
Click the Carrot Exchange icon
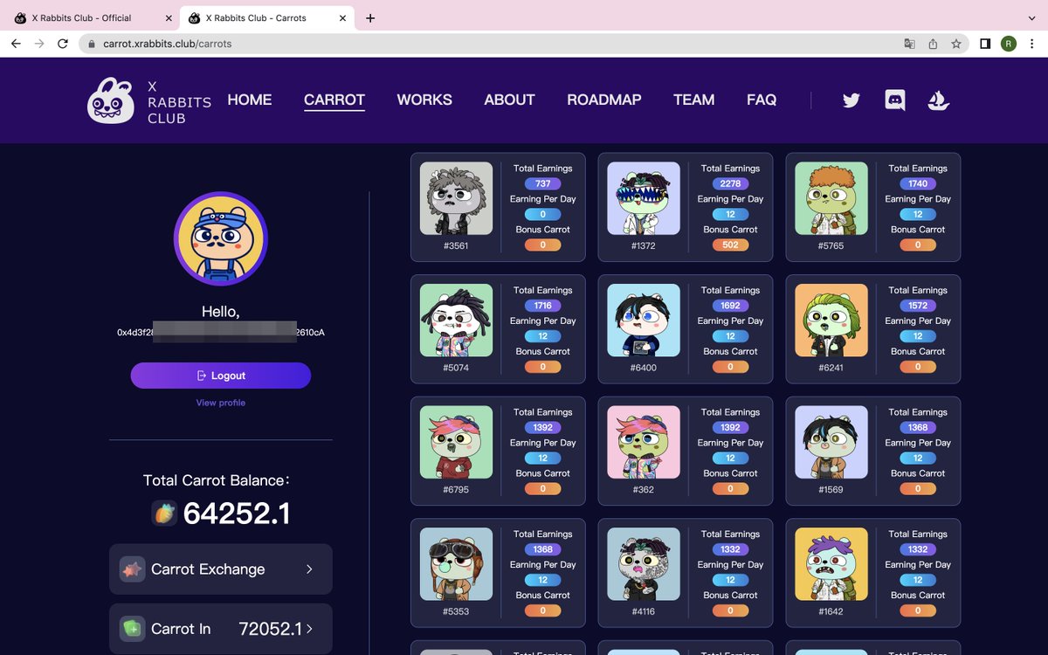click(133, 569)
